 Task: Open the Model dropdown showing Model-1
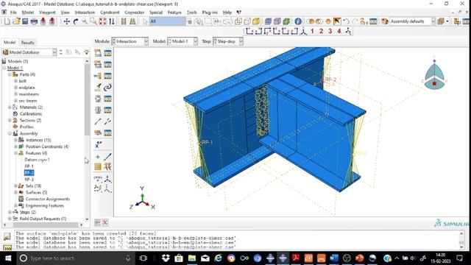pos(183,41)
